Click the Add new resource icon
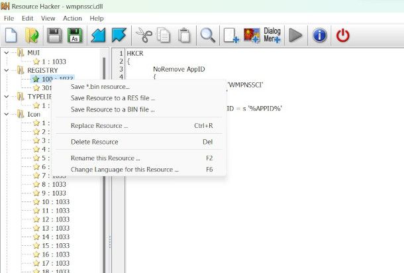The image size is (404, 273). [x=231, y=35]
